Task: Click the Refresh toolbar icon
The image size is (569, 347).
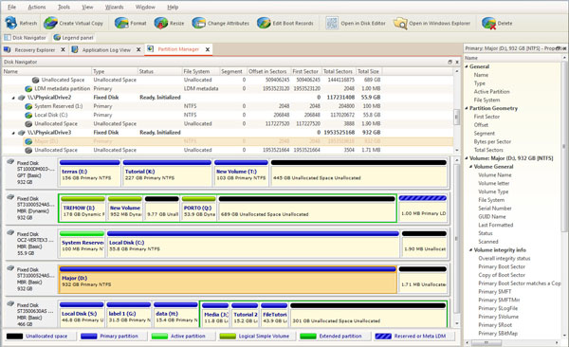Action: pyautogui.click(x=11, y=23)
